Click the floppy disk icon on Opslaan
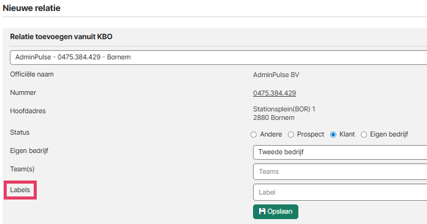The height and width of the screenshot is (224, 427). pyautogui.click(x=262, y=211)
